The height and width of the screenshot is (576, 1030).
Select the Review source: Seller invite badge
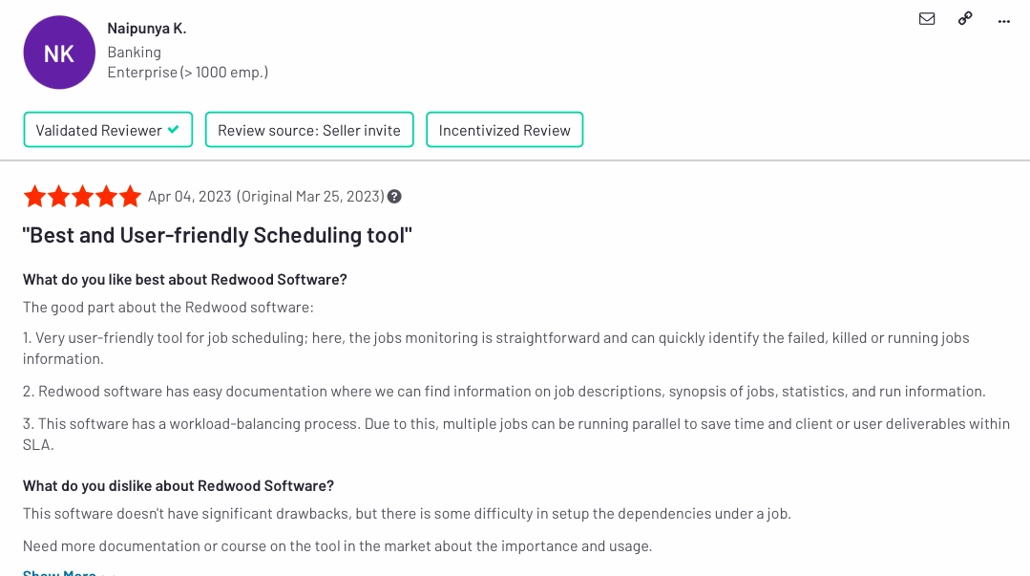309,130
